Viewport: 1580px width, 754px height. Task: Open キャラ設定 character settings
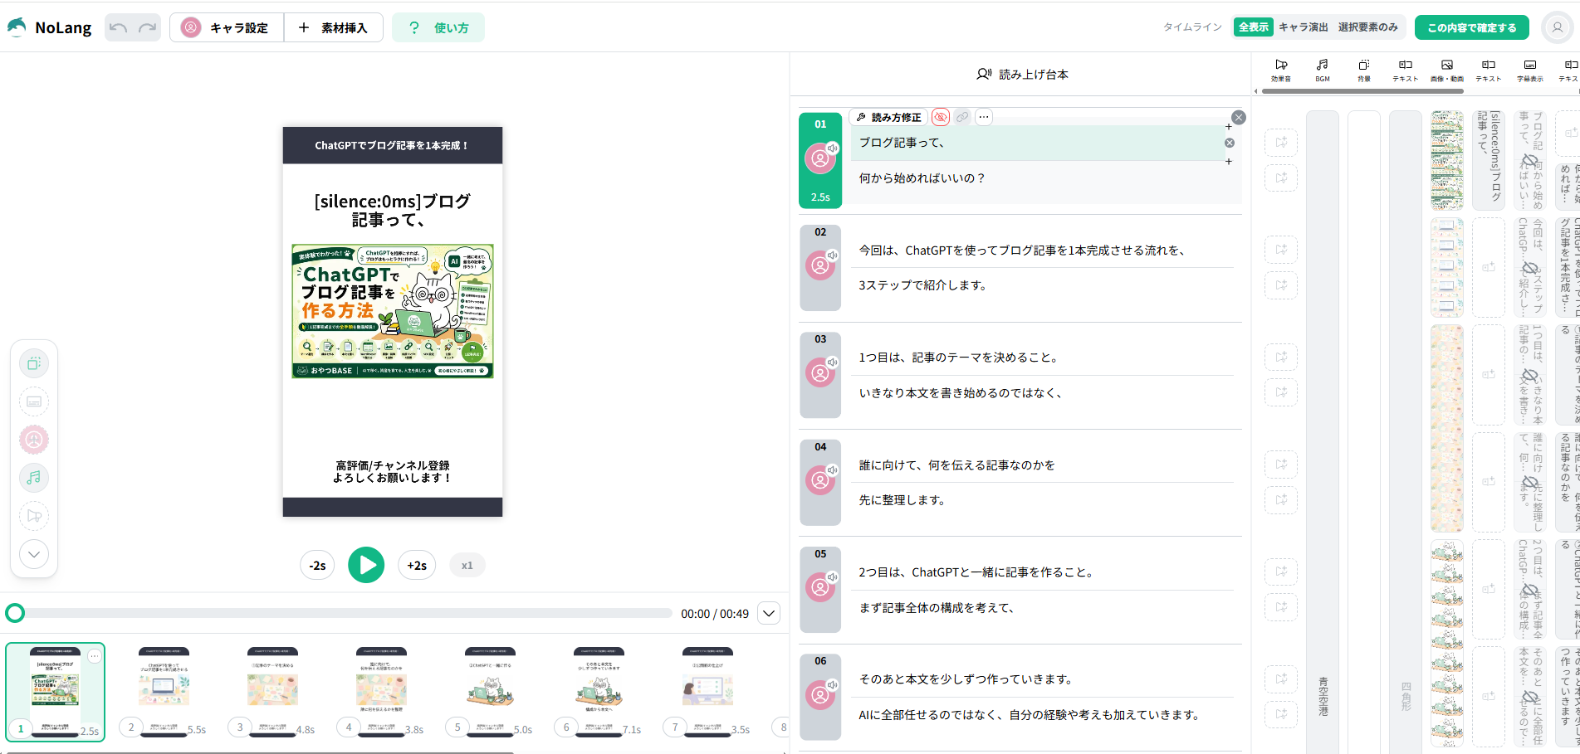tap(227, 27)
